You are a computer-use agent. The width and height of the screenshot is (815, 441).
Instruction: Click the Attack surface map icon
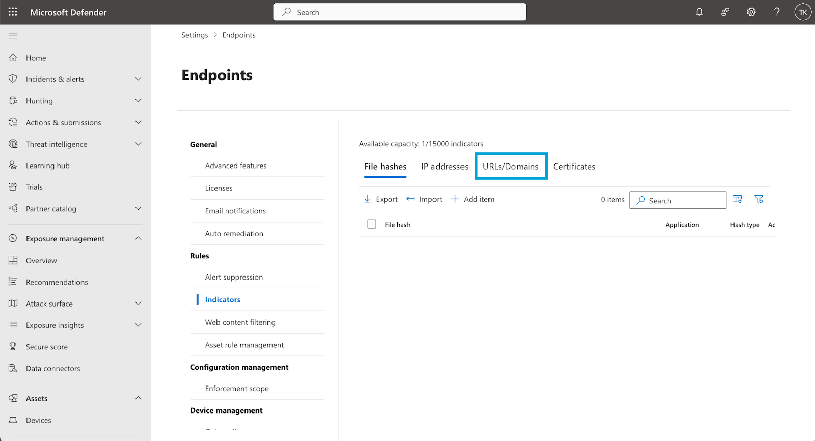(13, 304)
